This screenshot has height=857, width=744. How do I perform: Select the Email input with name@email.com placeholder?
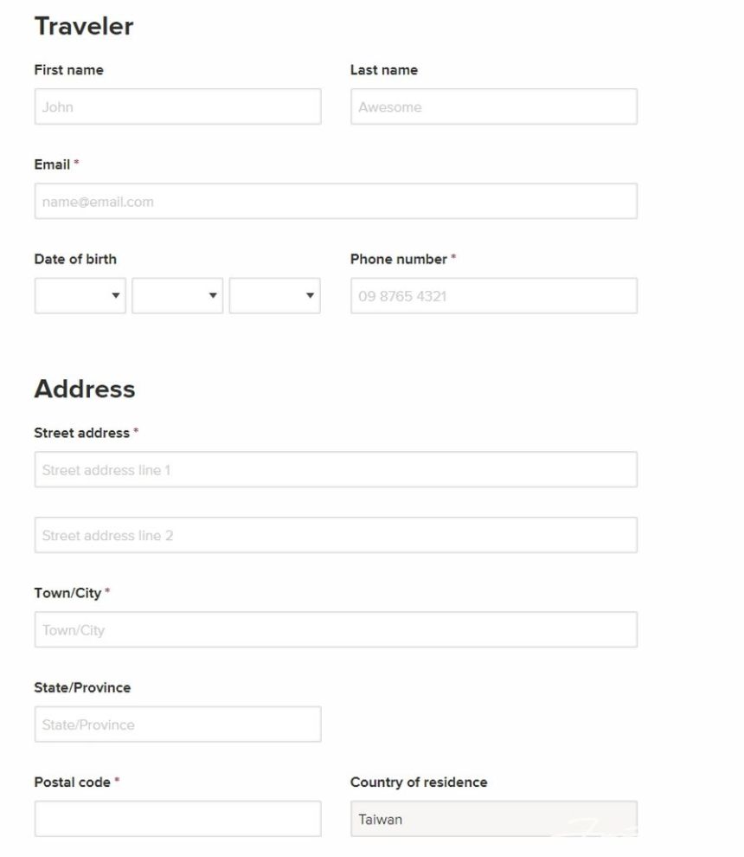(x=336, y=201)
